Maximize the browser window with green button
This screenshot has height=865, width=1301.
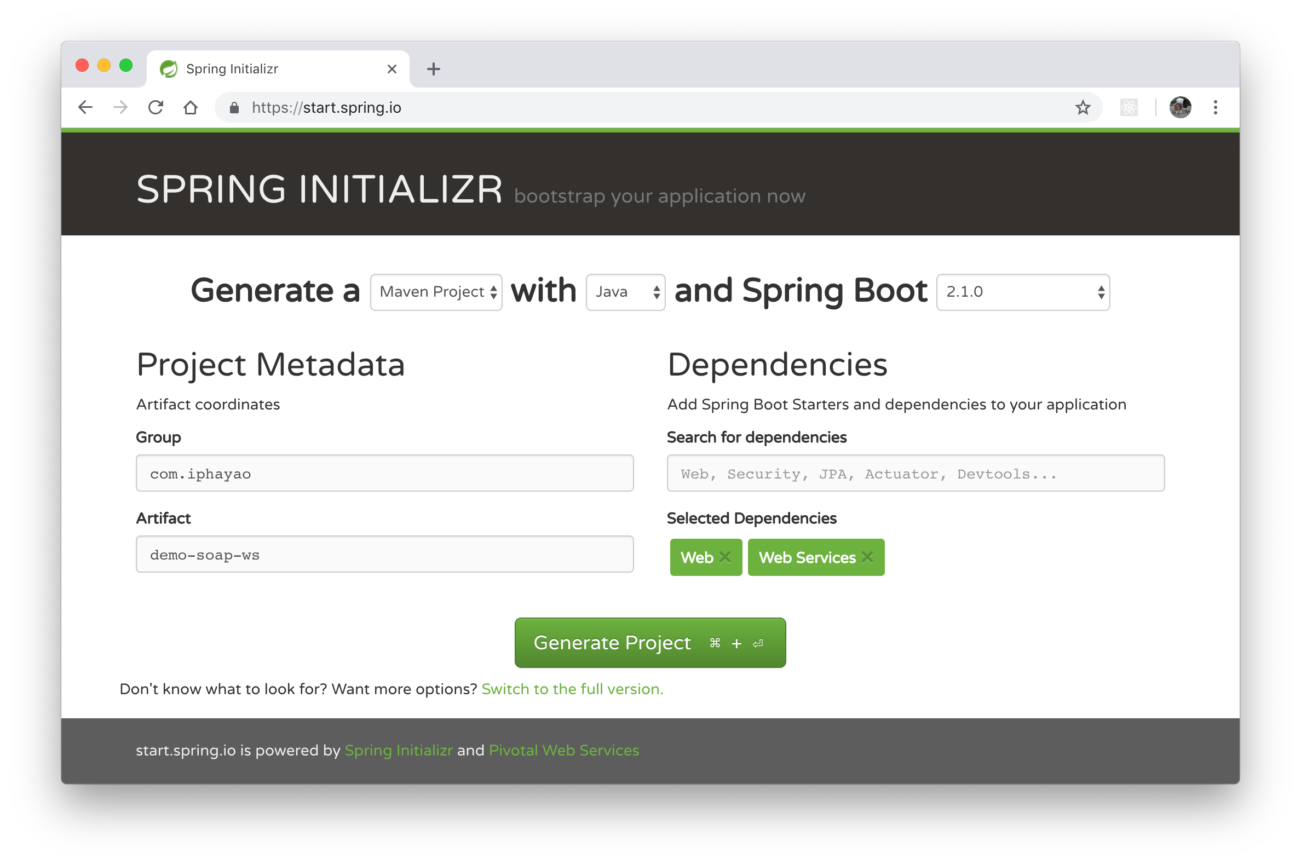click(x=126, y=65)
